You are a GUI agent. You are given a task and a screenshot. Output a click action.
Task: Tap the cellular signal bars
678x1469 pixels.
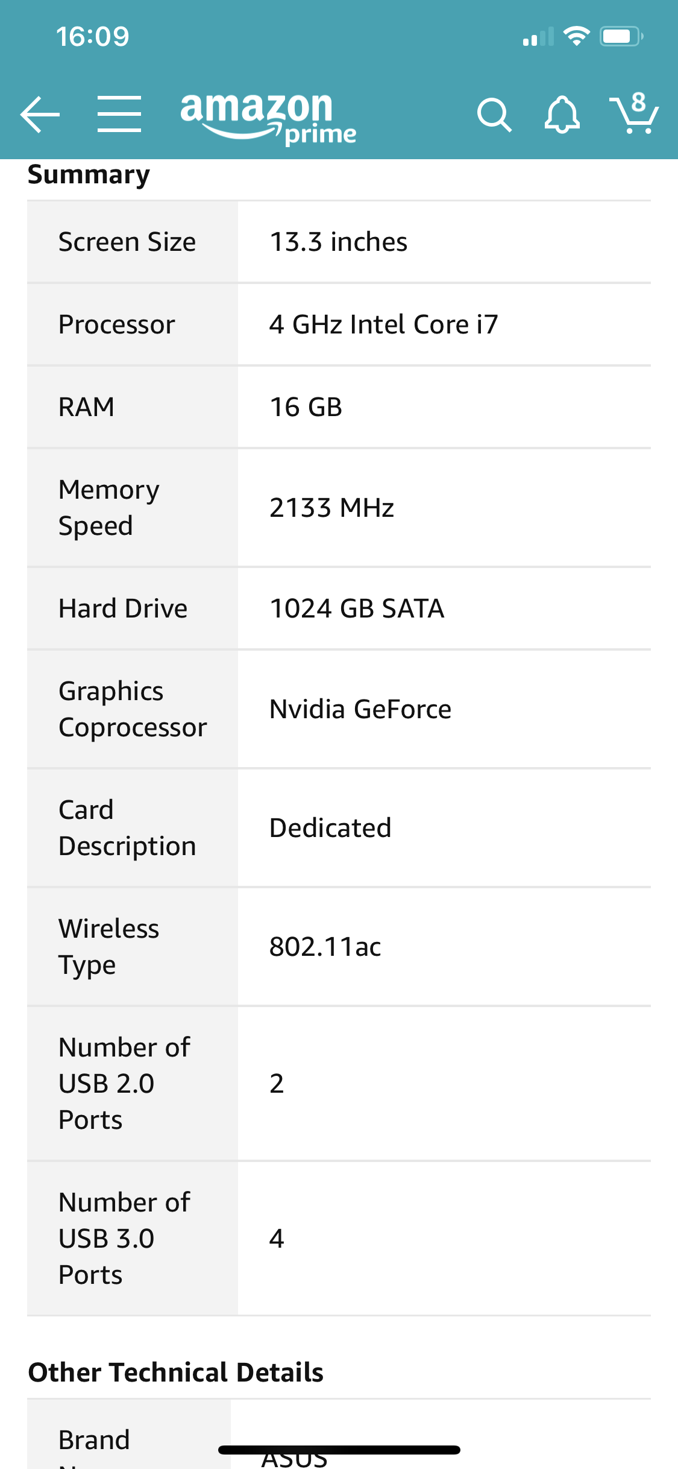tap(538, 37)
